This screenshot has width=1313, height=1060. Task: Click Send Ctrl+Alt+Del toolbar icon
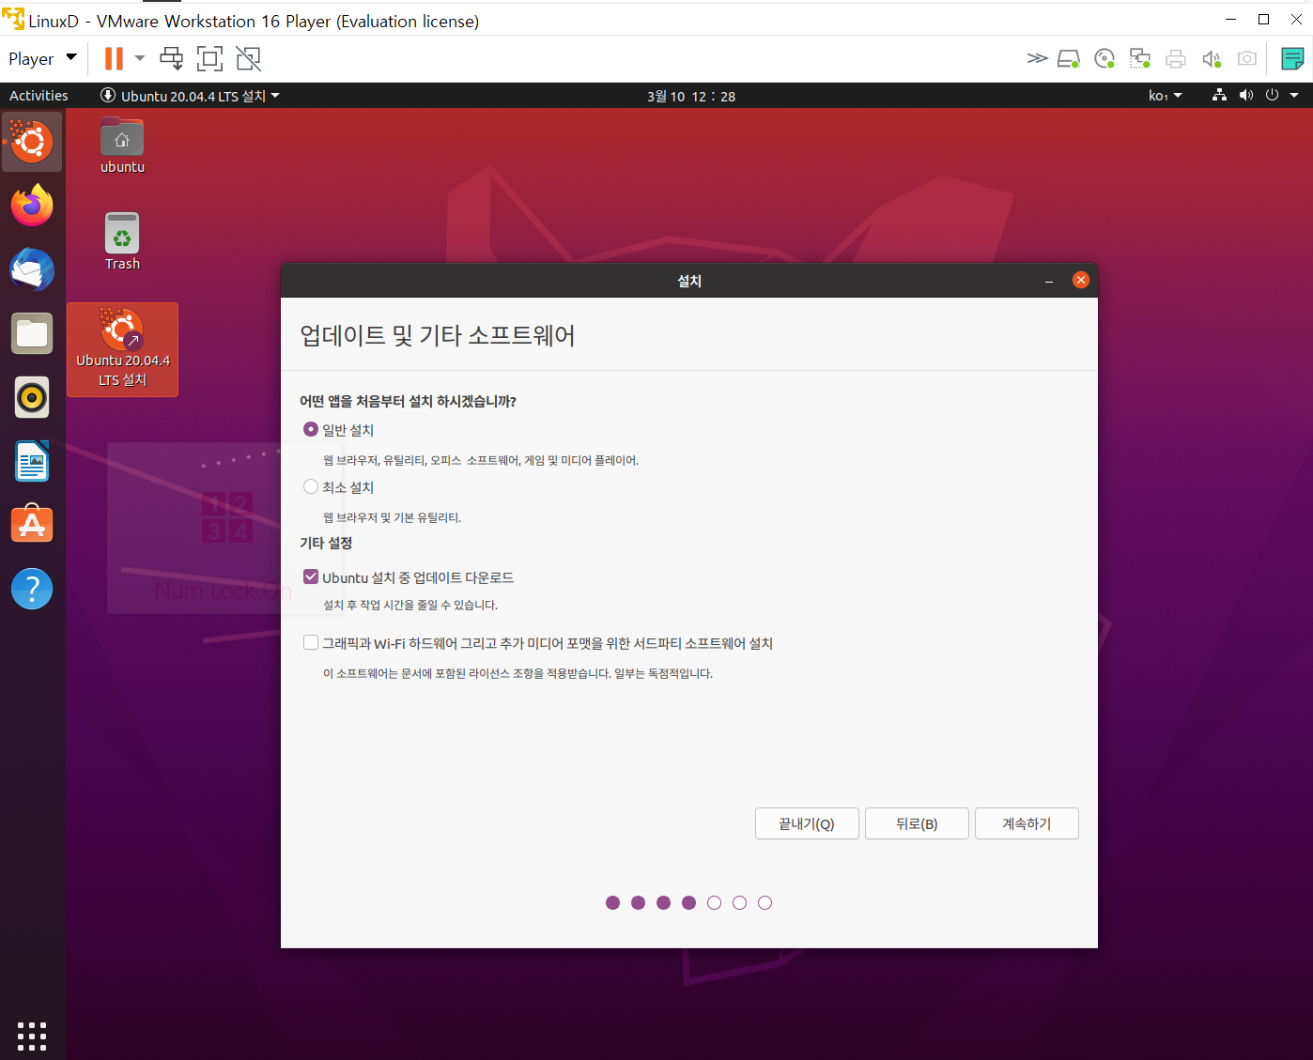click(171, 59)
